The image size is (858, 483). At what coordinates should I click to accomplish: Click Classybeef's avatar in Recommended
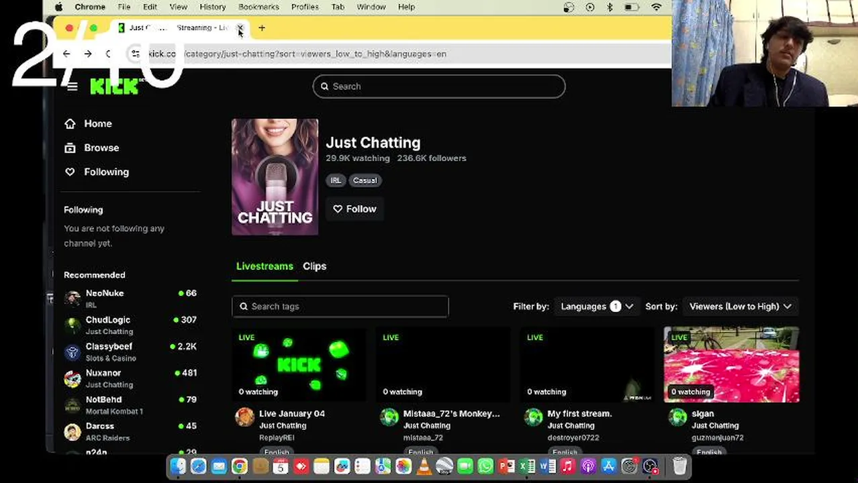[x=73, y=352]
